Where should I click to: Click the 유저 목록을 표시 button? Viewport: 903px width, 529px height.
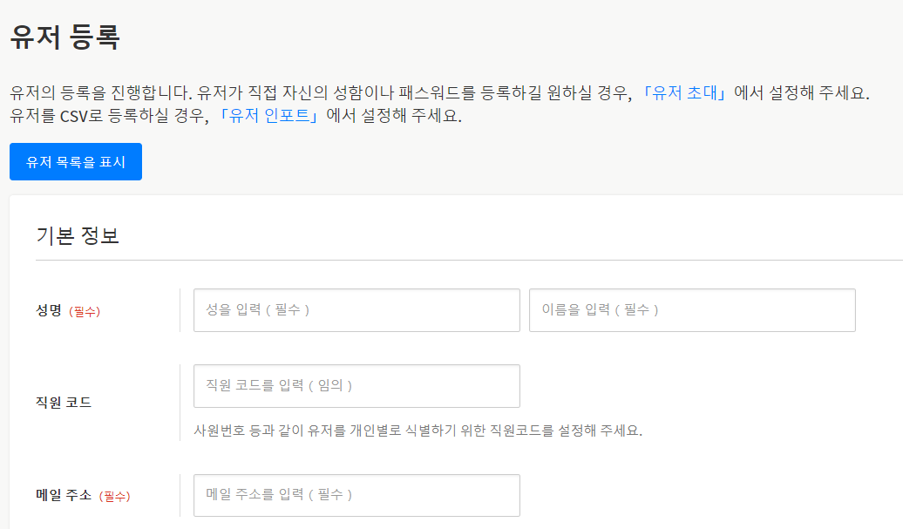(76, 162)
